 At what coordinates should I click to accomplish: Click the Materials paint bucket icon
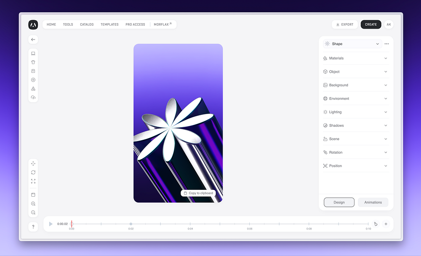coord(325,58)
